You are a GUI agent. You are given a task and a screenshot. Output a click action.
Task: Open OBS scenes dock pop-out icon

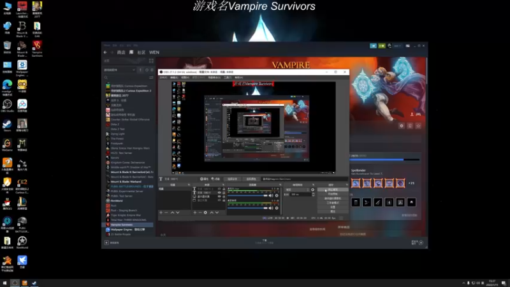coord(189,184)
